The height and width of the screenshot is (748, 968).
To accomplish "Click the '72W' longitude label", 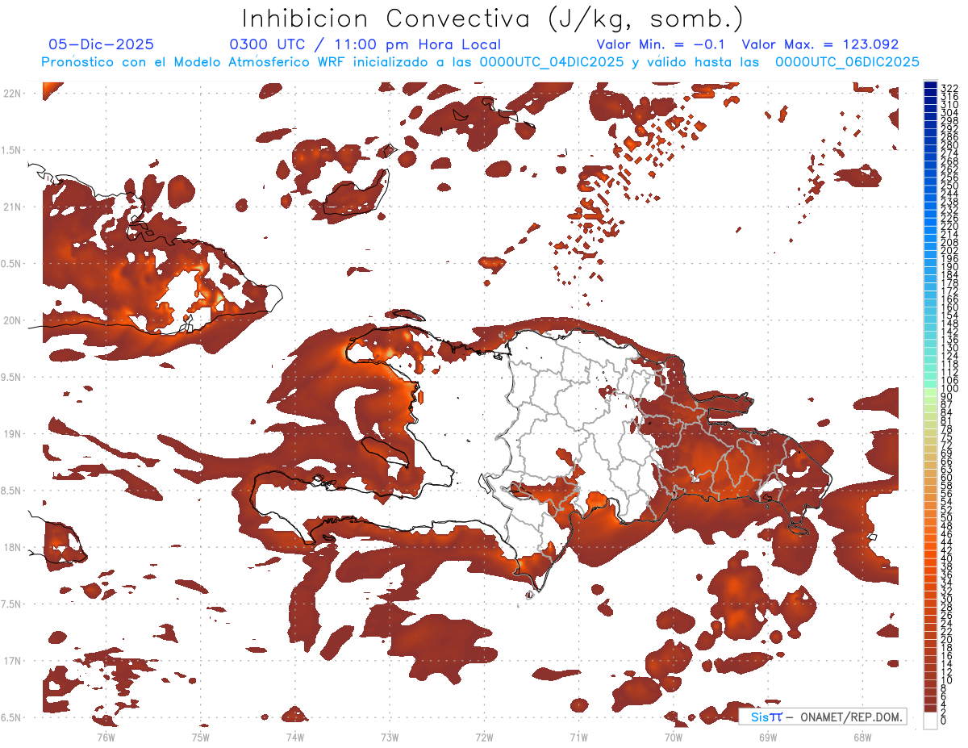I will coord(484,737).
